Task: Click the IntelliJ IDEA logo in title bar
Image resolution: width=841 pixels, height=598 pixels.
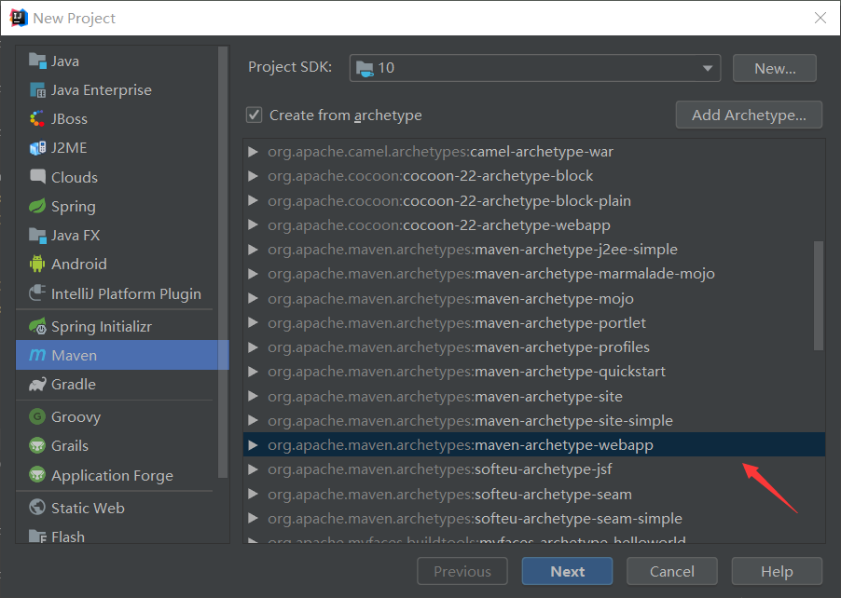Action: tap(19, 18)
